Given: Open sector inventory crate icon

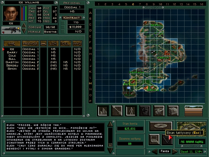Looking at the screenshot, I should [172, 111].
